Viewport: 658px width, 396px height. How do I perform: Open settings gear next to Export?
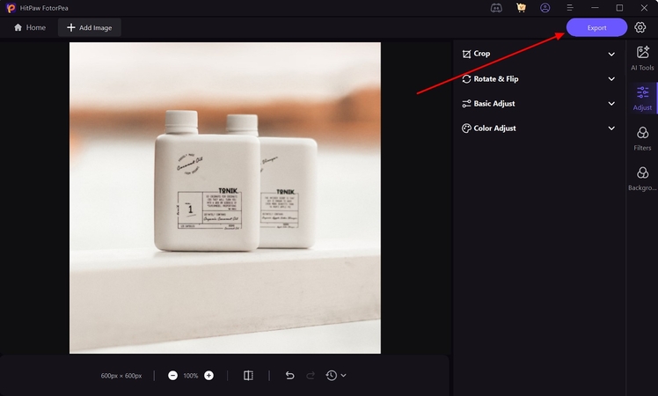click(x=640, y=27)
